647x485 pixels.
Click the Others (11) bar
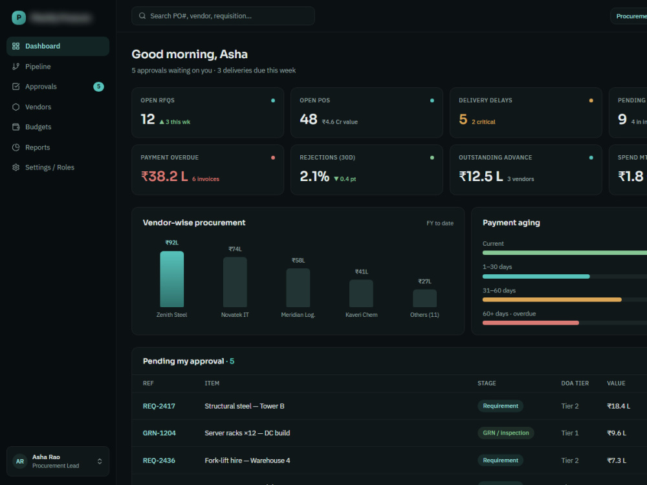(x=424, y=298)
